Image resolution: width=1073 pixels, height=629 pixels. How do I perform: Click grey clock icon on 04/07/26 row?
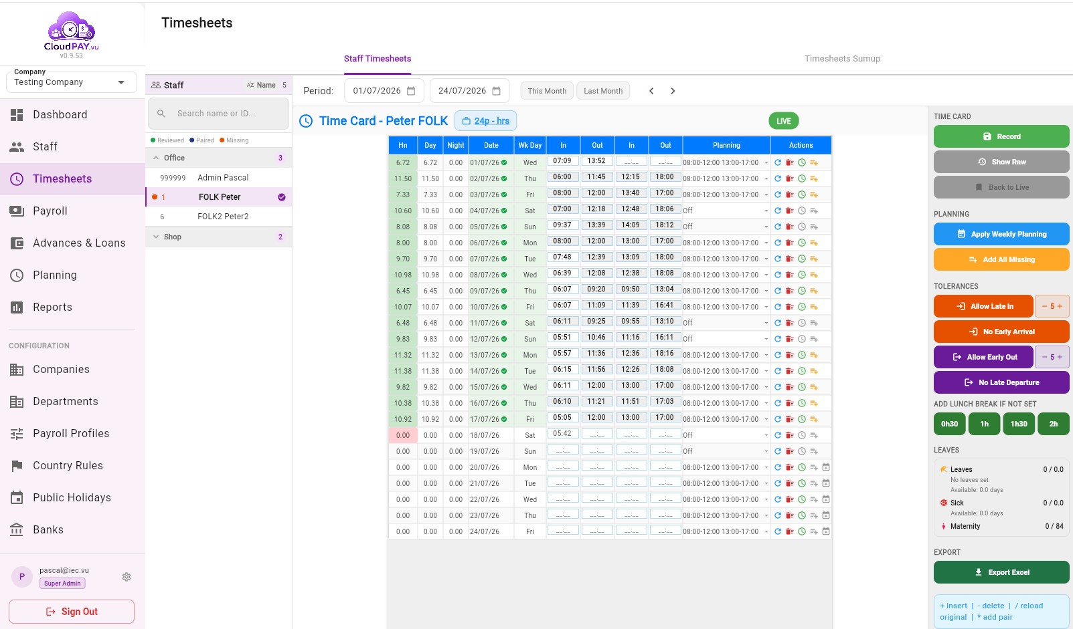(802, 211)
